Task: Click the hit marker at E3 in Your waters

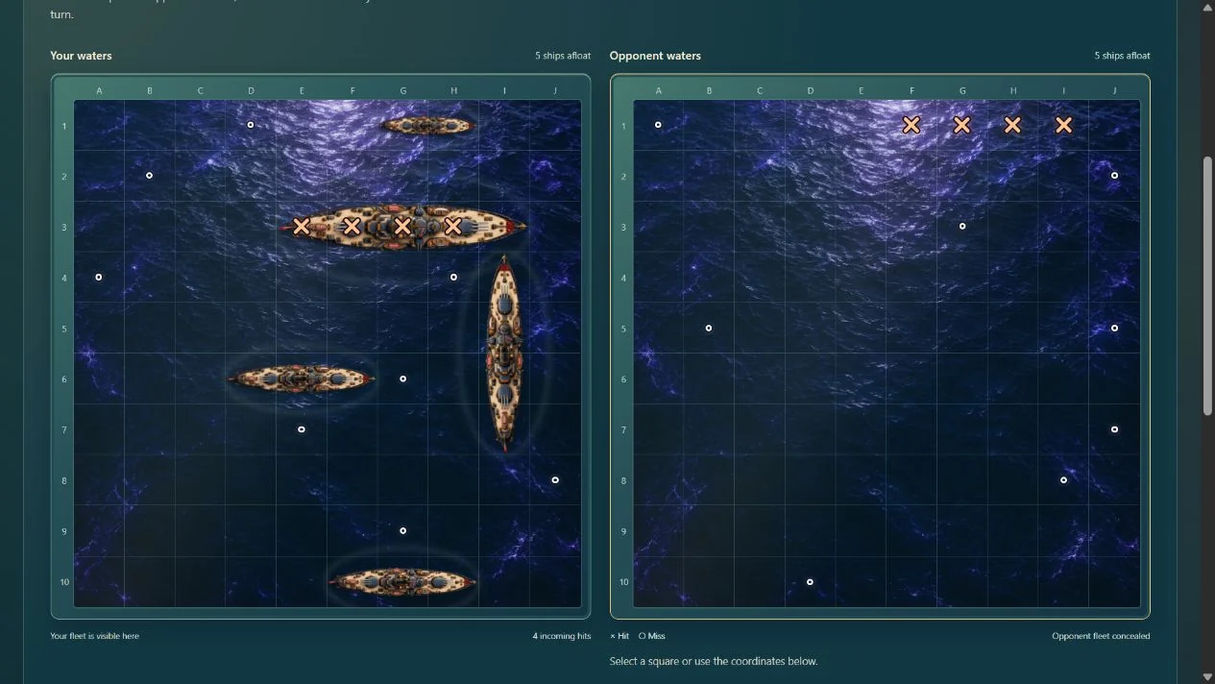Action: (302, 227)
